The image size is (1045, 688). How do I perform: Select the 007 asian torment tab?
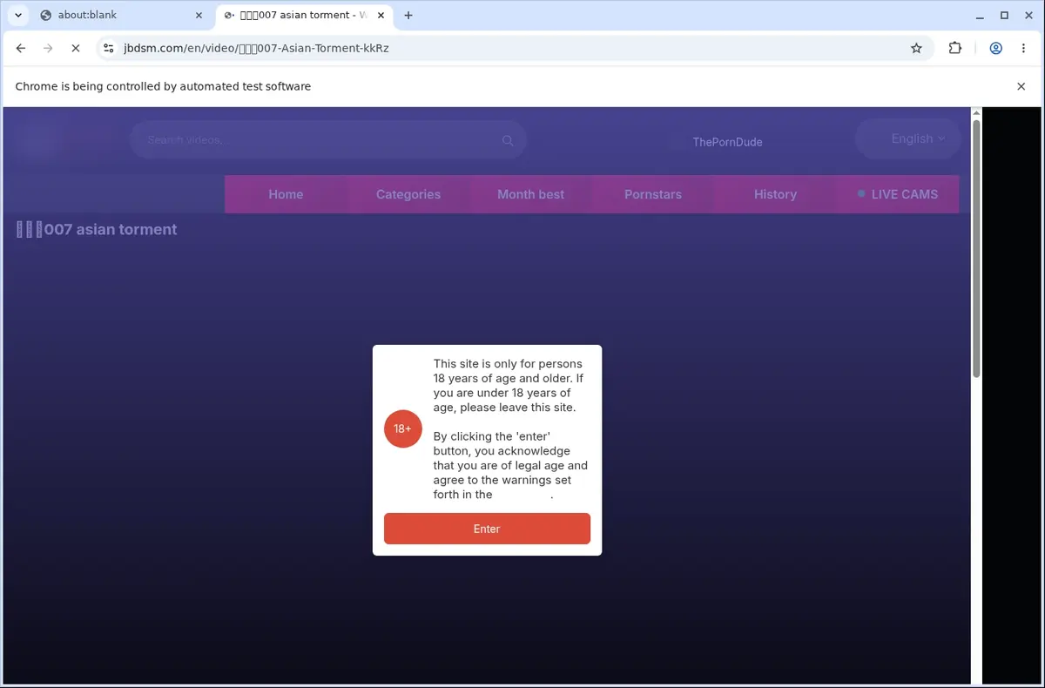(x=305, y=15)
